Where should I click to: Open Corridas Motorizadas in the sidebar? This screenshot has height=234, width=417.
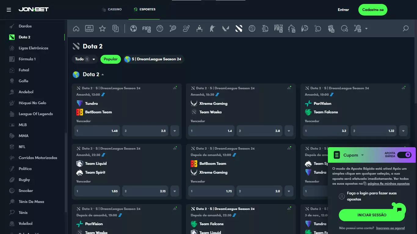38,158
